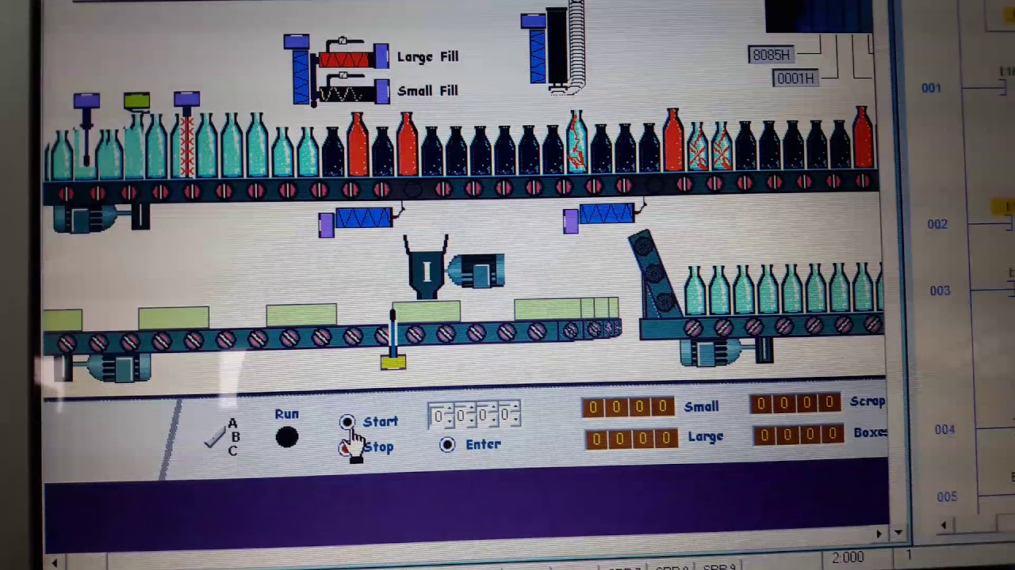Image resolution: width=1015 pixels, height=570 pixels.
Task: Select ladder rung 002
Action: click(937, 224)
